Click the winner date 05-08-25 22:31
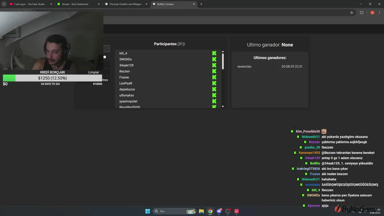Image resolution: width=384 pixels, height=216 pixels. point(292,67)
